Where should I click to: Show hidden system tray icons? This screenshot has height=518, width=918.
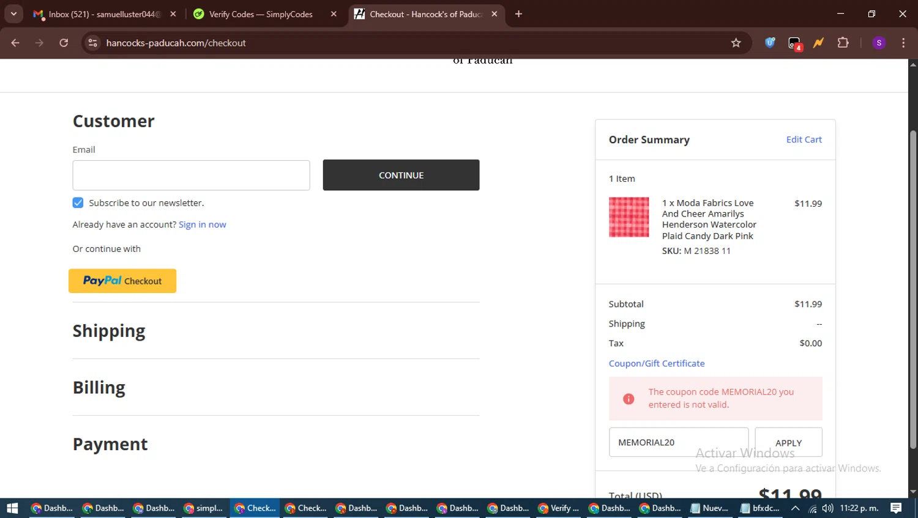tap(795, 508)
